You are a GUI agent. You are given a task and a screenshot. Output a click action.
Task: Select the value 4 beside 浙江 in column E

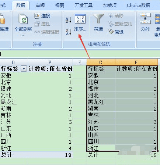[x=50, y=148]
